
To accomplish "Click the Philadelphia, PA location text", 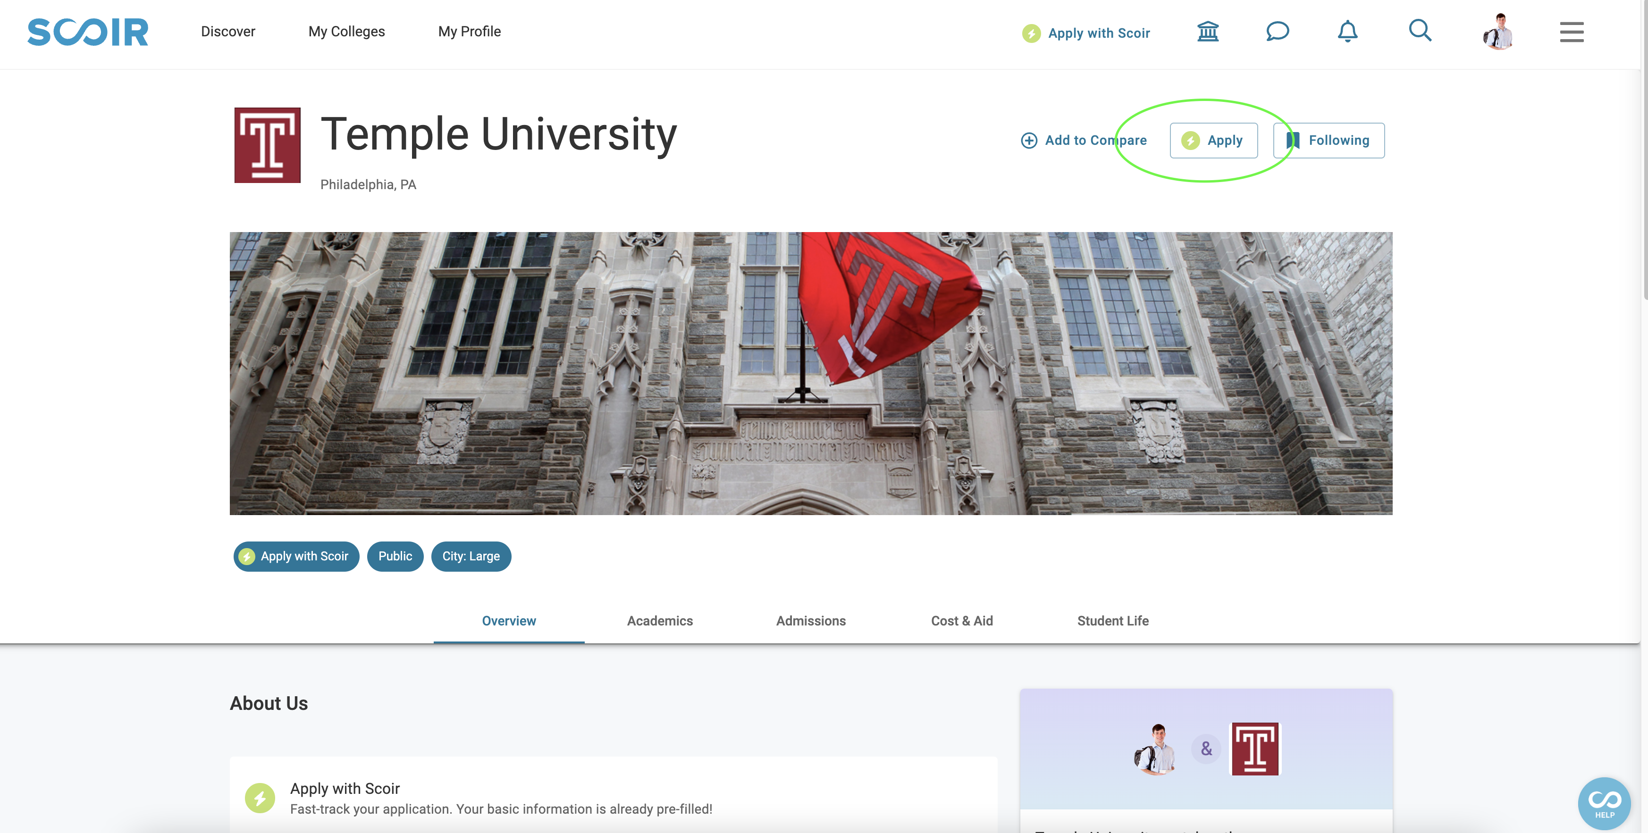I will click(368, 184).
